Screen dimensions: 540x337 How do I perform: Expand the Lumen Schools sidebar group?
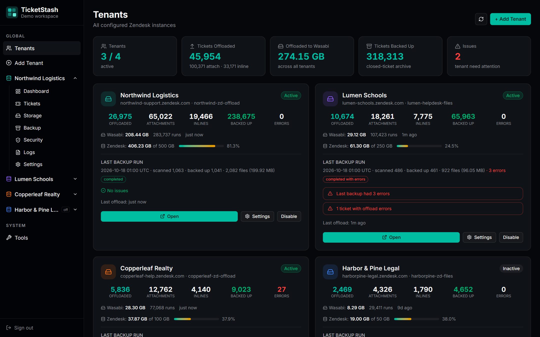[75, 179]
